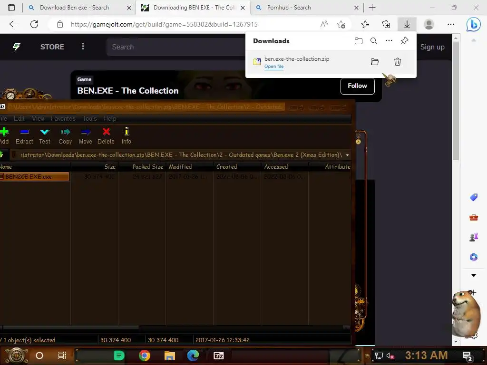Image resolution: width=487 pixels, height=365 pixels.
Task: Click the browser profile avatar icon
Action: pos(429,24)
